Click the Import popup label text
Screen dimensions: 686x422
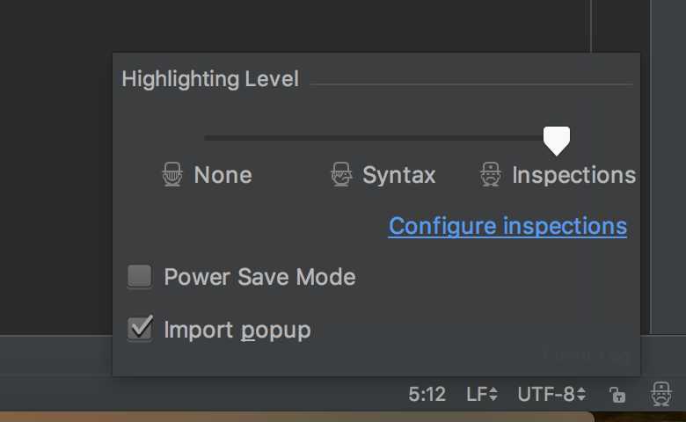click(x=237, y=330)
